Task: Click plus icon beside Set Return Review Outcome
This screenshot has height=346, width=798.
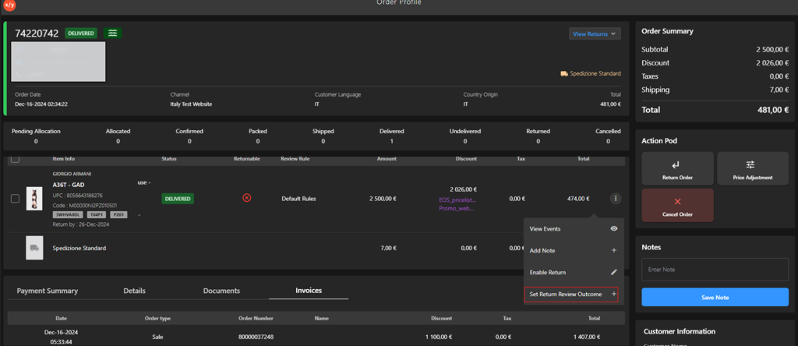Action: click(x=614, y=294)
